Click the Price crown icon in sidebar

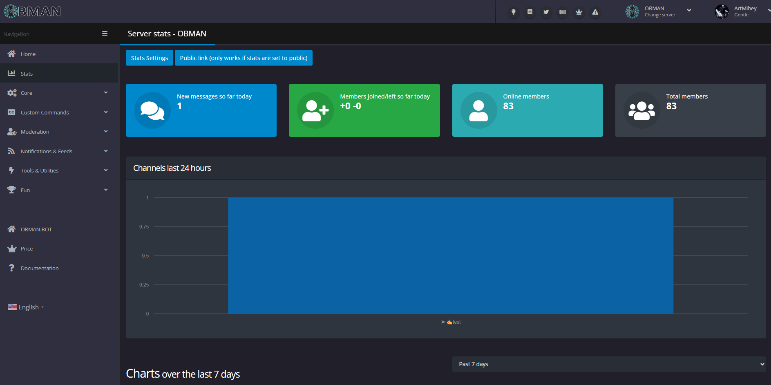pos(12,248)
